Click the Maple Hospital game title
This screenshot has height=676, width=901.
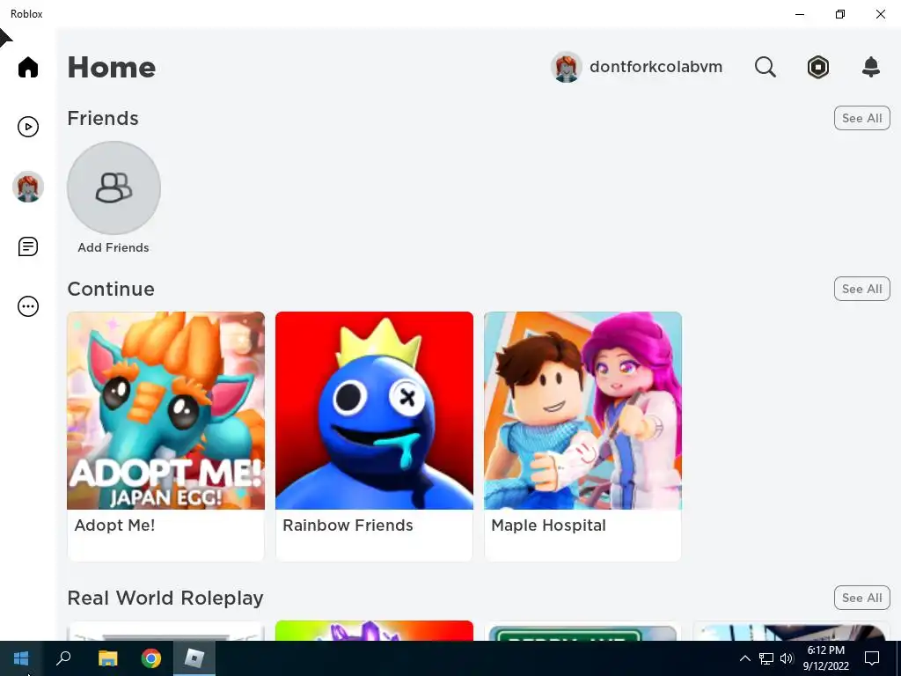pos(548,525)
